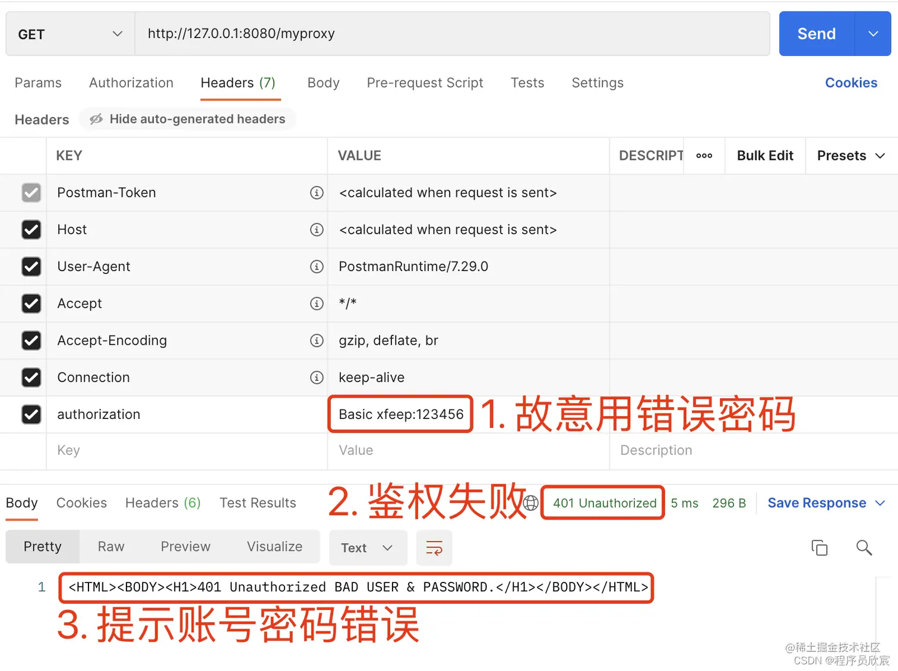Click the Bulk Edit button
This screenshot has width=898, height=671.
pyautogui.click(x=765, y=156)
